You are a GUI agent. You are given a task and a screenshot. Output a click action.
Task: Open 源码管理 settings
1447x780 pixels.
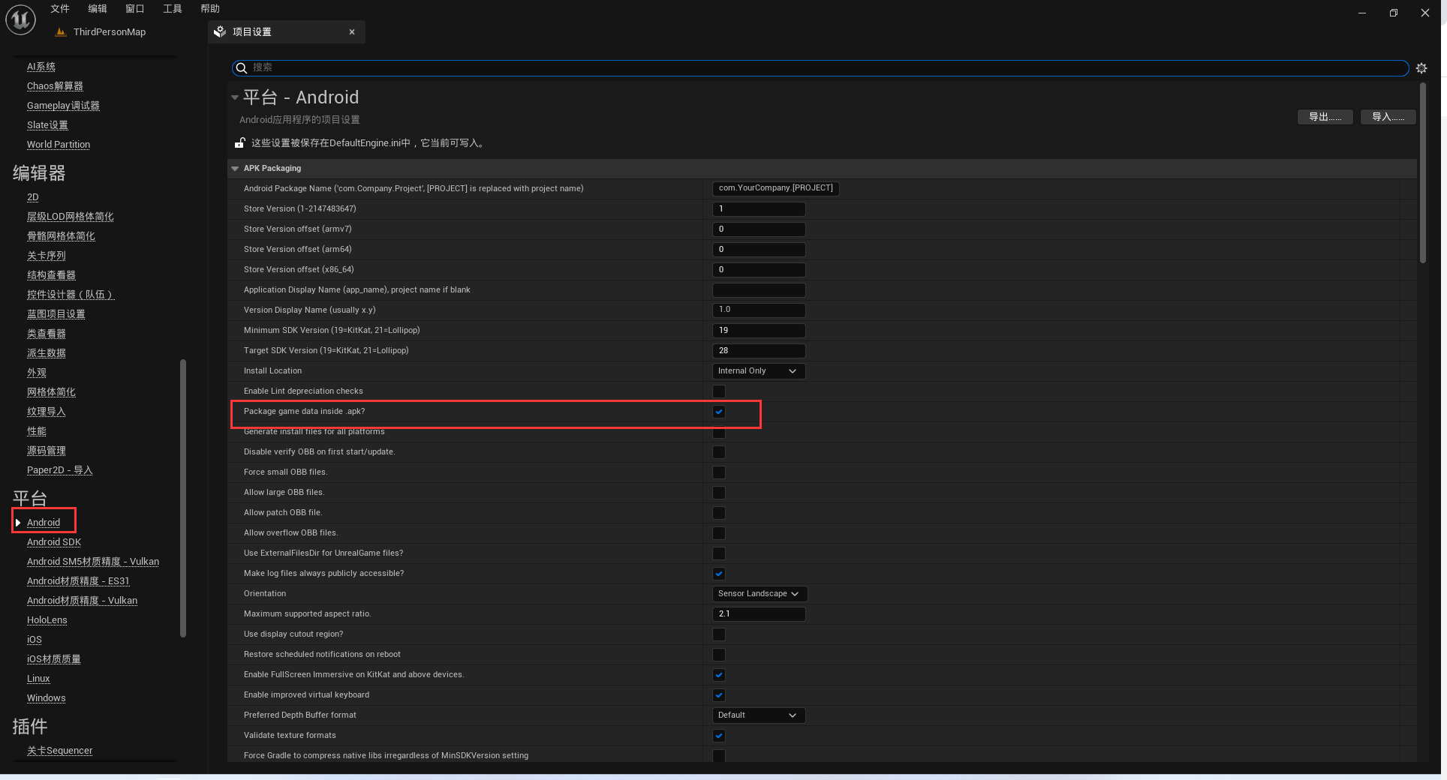click(x=47, y=451)
